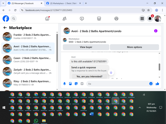Screen dimensions: 166x124
Task: Show hidden icons with the tray chevron
Action: (x=140, y=107)
